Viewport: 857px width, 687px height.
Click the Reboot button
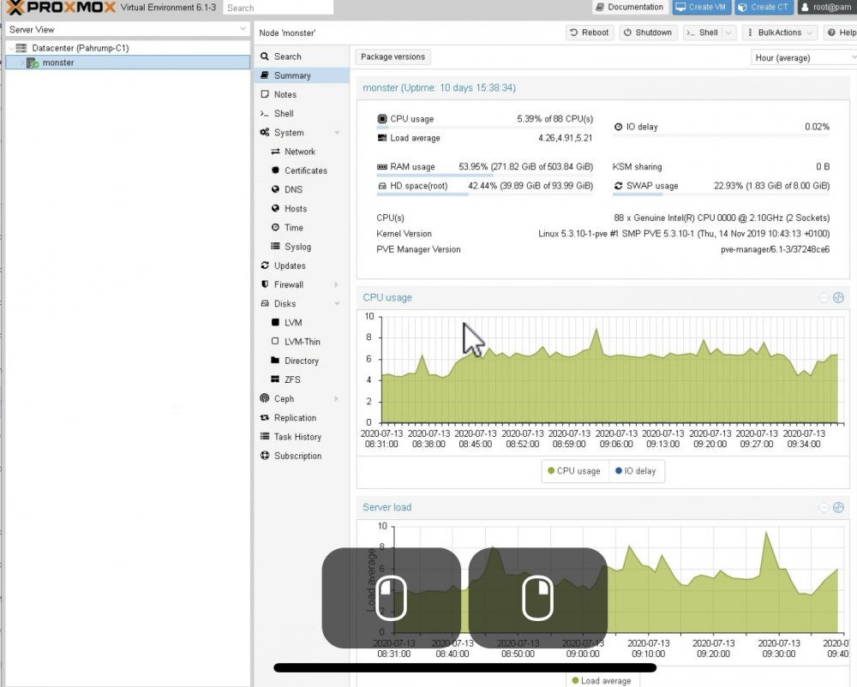(590, 33)
